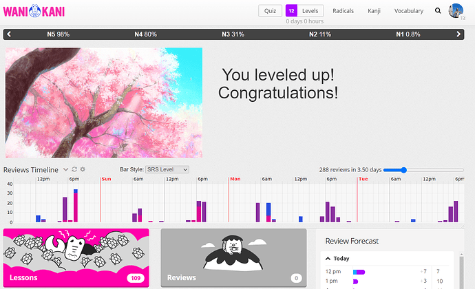The width and height of the screenshot is (475, 289).
Task: Click the cherry blossom level-up image
Action: point(104,103)
